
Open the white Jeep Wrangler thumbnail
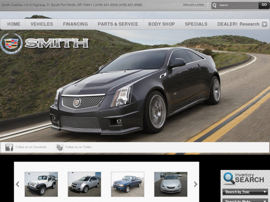coord(41,184)
